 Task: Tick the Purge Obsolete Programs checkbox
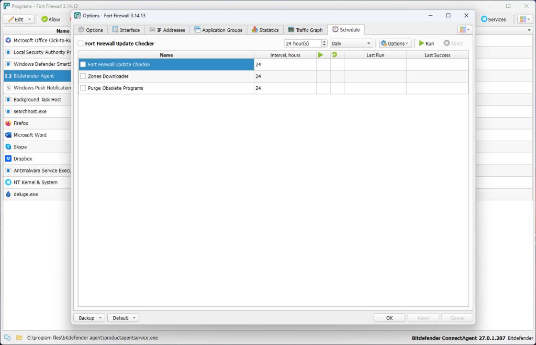(x=83, y=88)
